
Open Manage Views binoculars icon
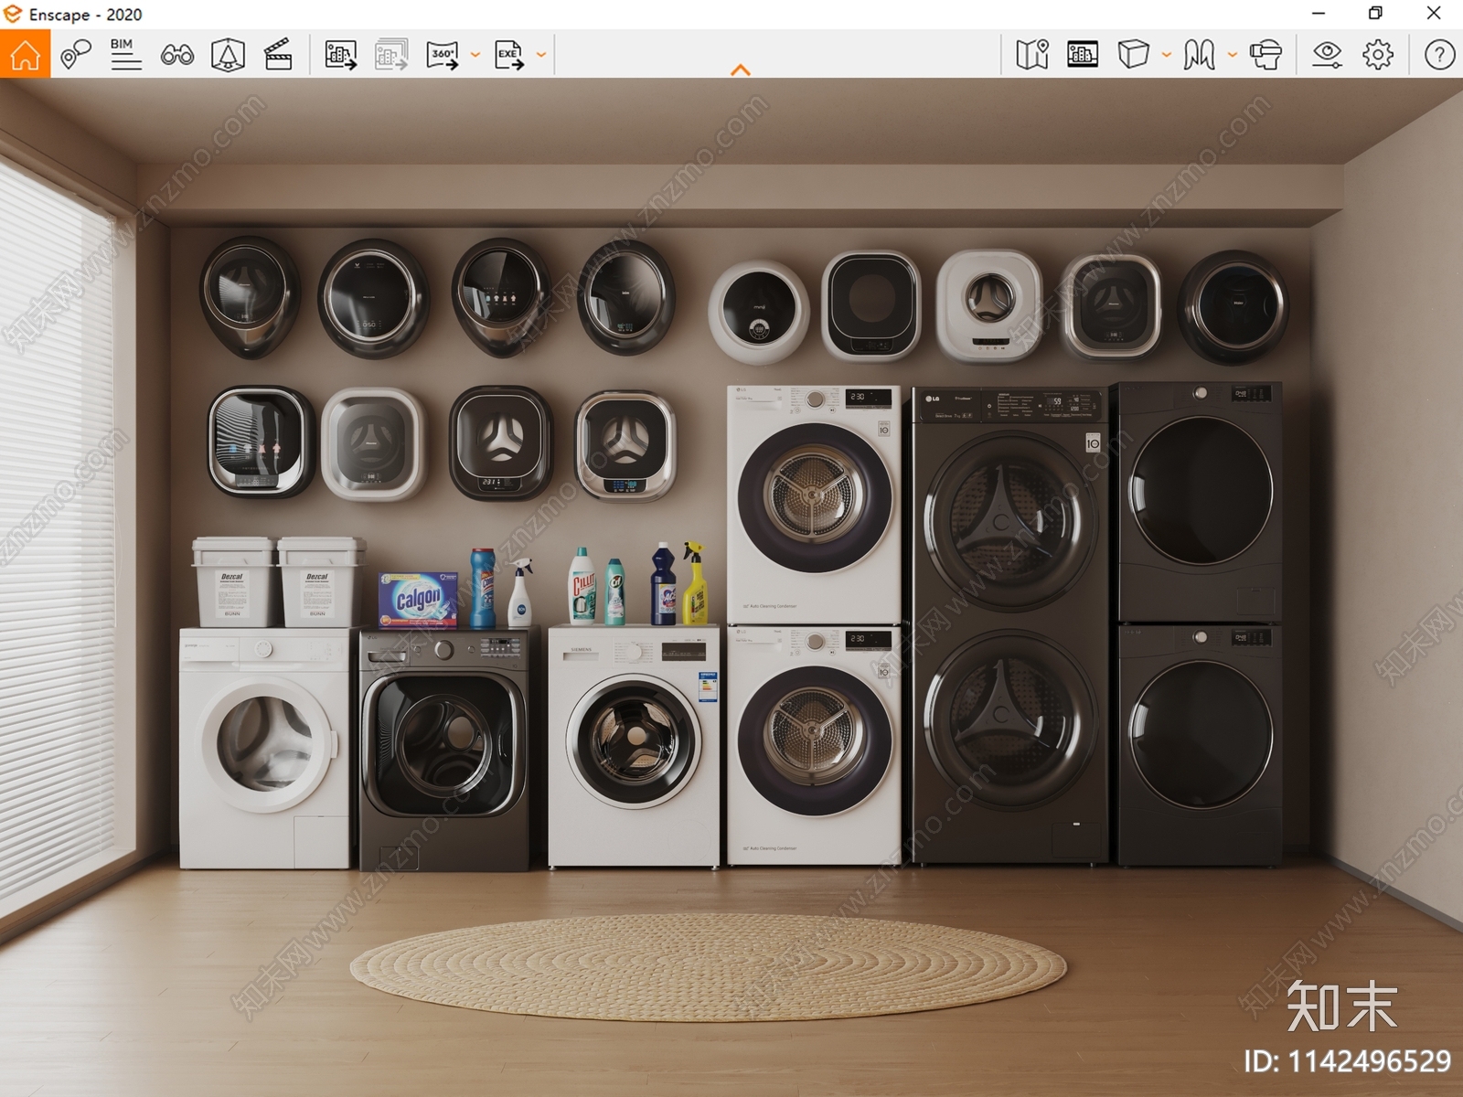(x=176, y=55)
